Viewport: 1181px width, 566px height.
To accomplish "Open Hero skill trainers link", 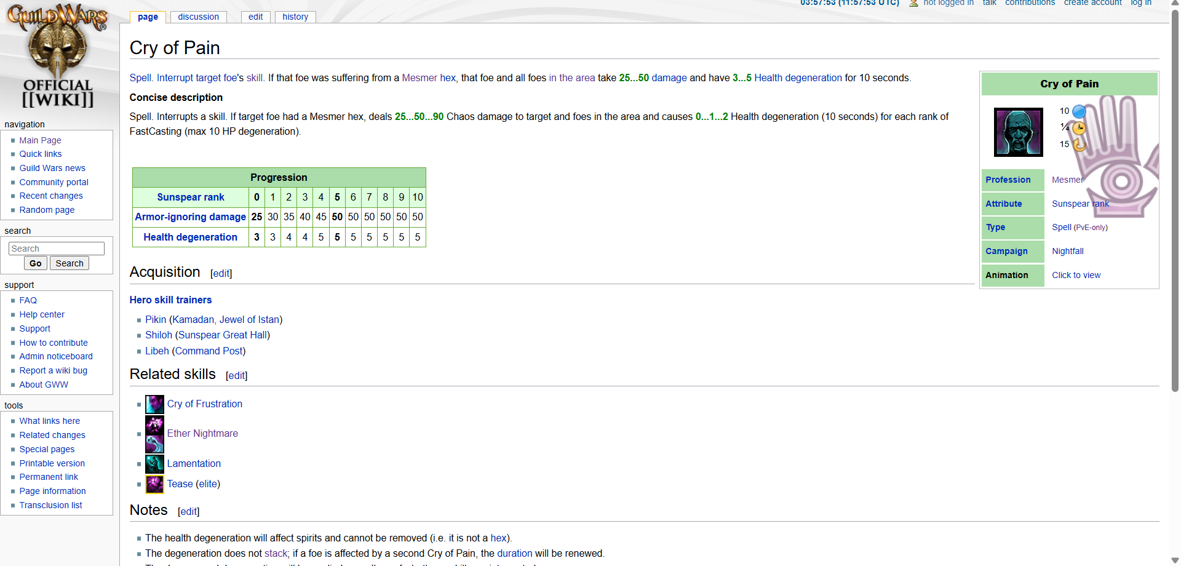I will coord(170,300).
